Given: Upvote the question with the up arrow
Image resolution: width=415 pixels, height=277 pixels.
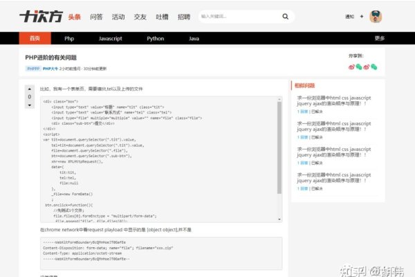Looking at the screenshot, I should [x=30, y=89].
